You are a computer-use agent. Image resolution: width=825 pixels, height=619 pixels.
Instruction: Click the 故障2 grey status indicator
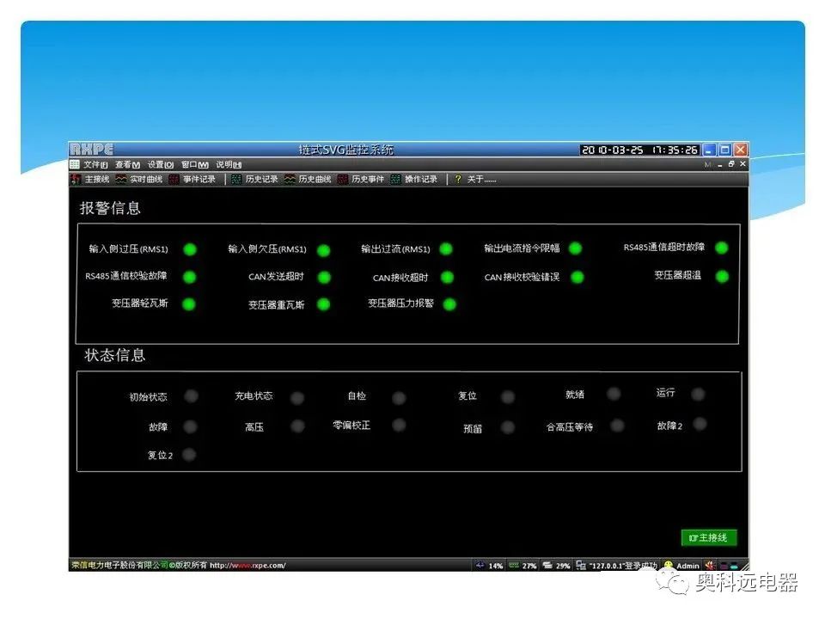click(700, 424)
